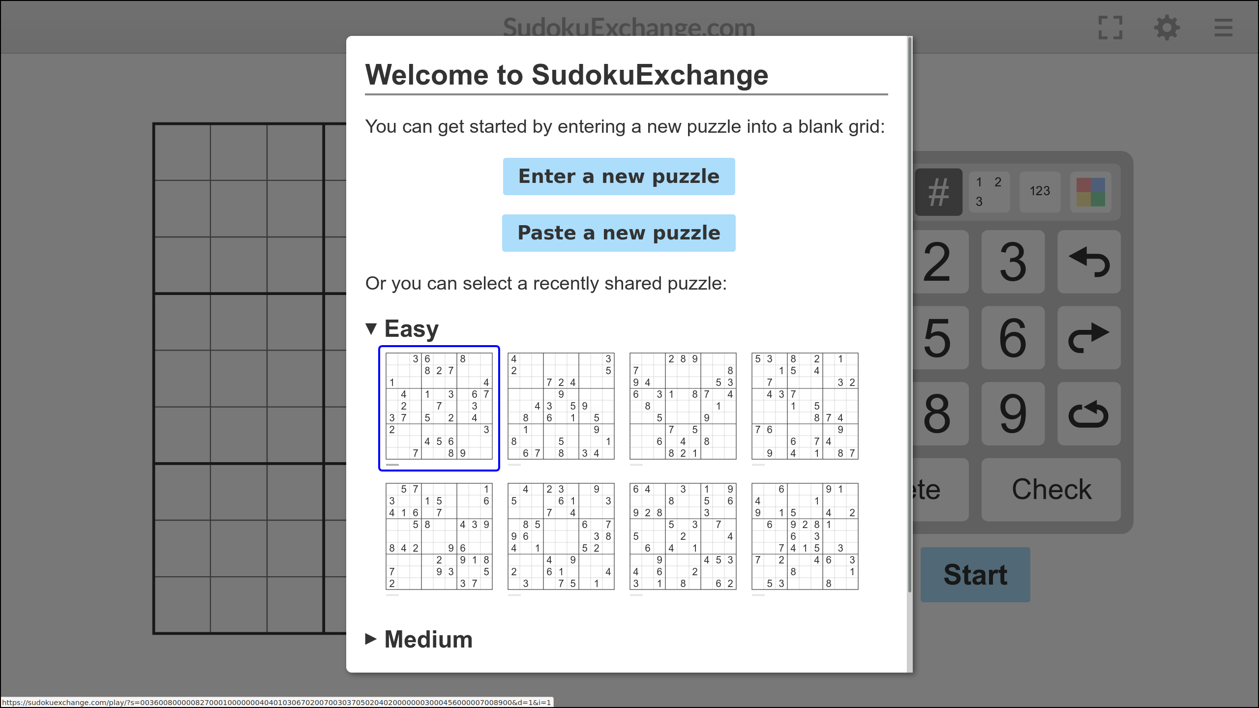The image size is (1259, 708).
Task: Click the Paste a new puzzle button
Action: [618, 233]
